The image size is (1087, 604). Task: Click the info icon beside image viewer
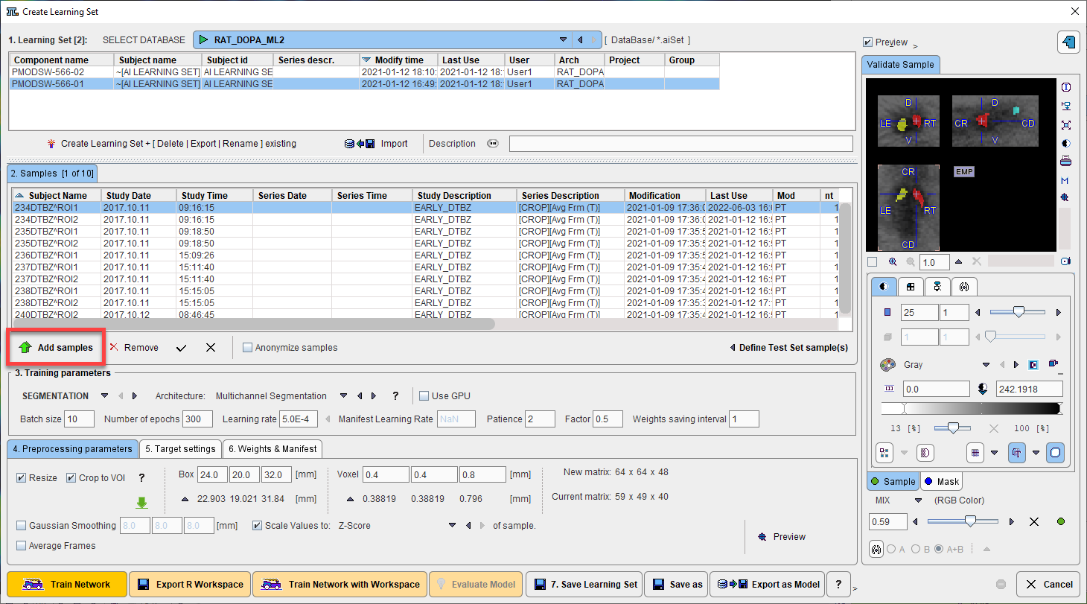tap(1066, 87)
